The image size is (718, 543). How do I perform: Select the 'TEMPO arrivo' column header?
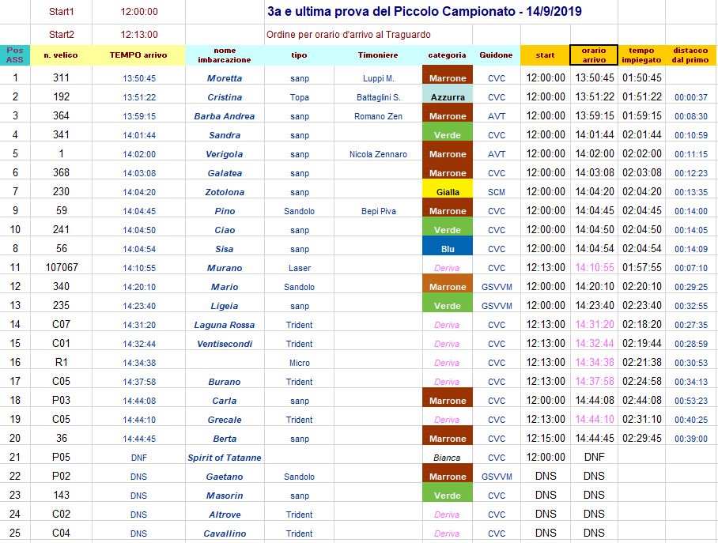138,55
